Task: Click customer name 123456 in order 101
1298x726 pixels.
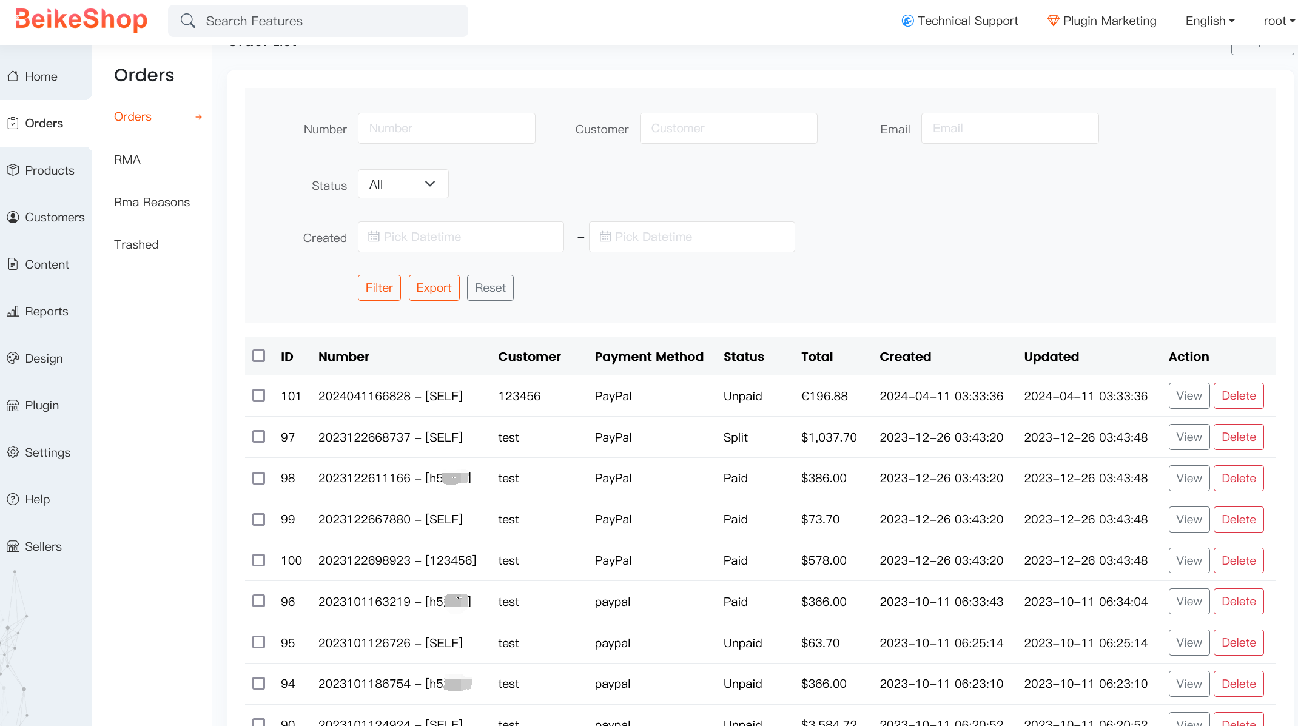Action: pyautogui.click(x=519, y=396)
